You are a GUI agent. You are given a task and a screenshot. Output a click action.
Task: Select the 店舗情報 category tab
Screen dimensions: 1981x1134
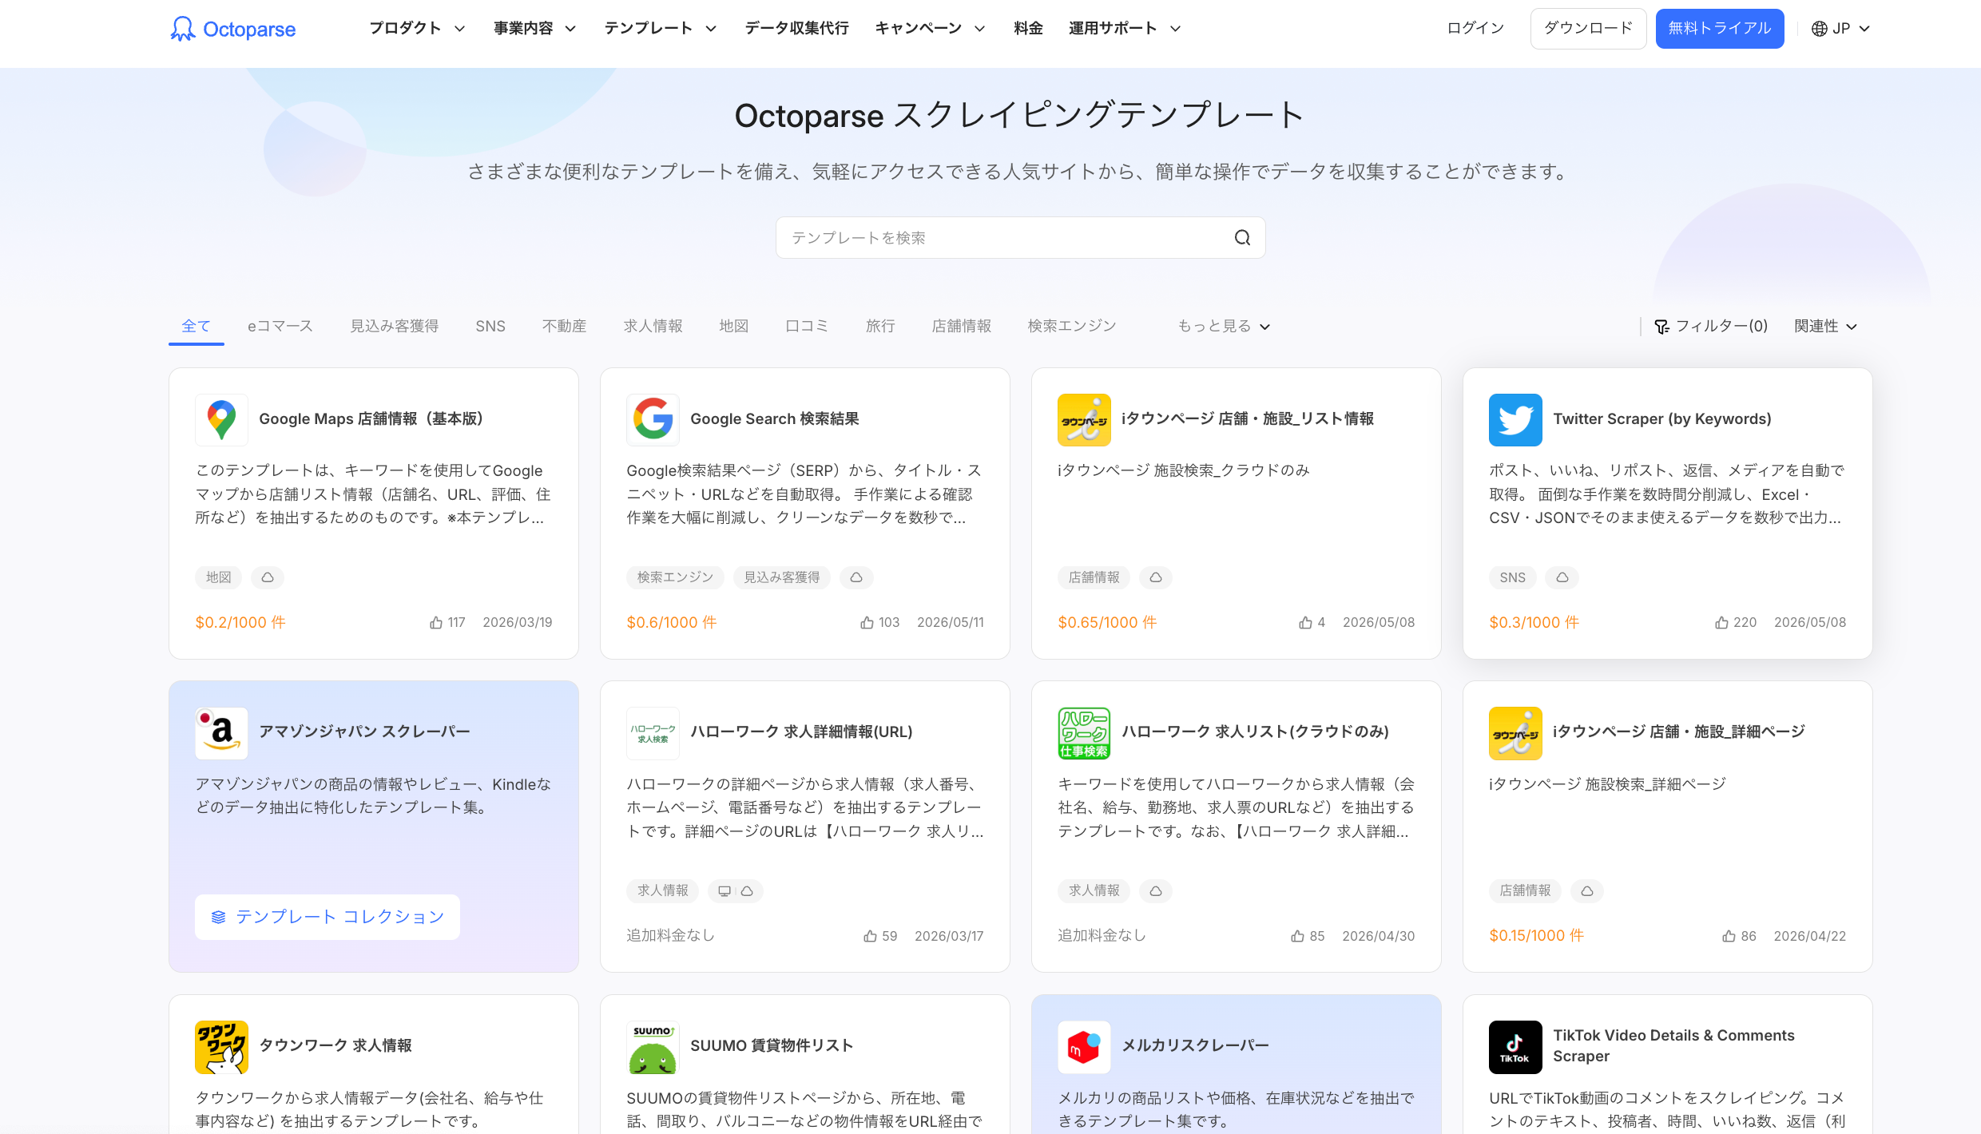[x=961, y=326]
